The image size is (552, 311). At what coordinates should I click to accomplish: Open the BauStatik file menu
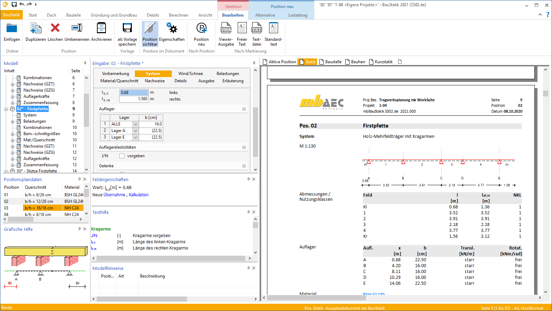(11, 15)
